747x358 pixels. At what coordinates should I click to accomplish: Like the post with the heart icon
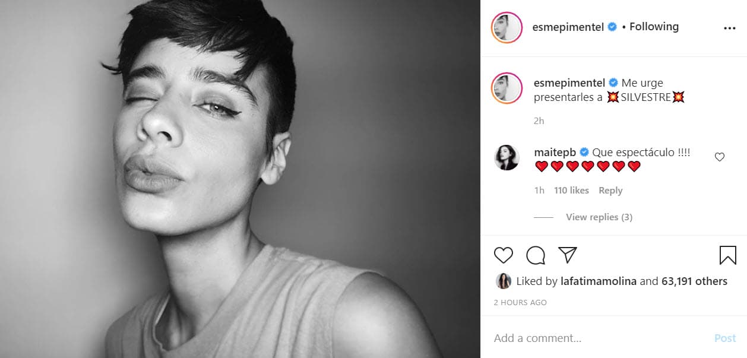(504, 255)
